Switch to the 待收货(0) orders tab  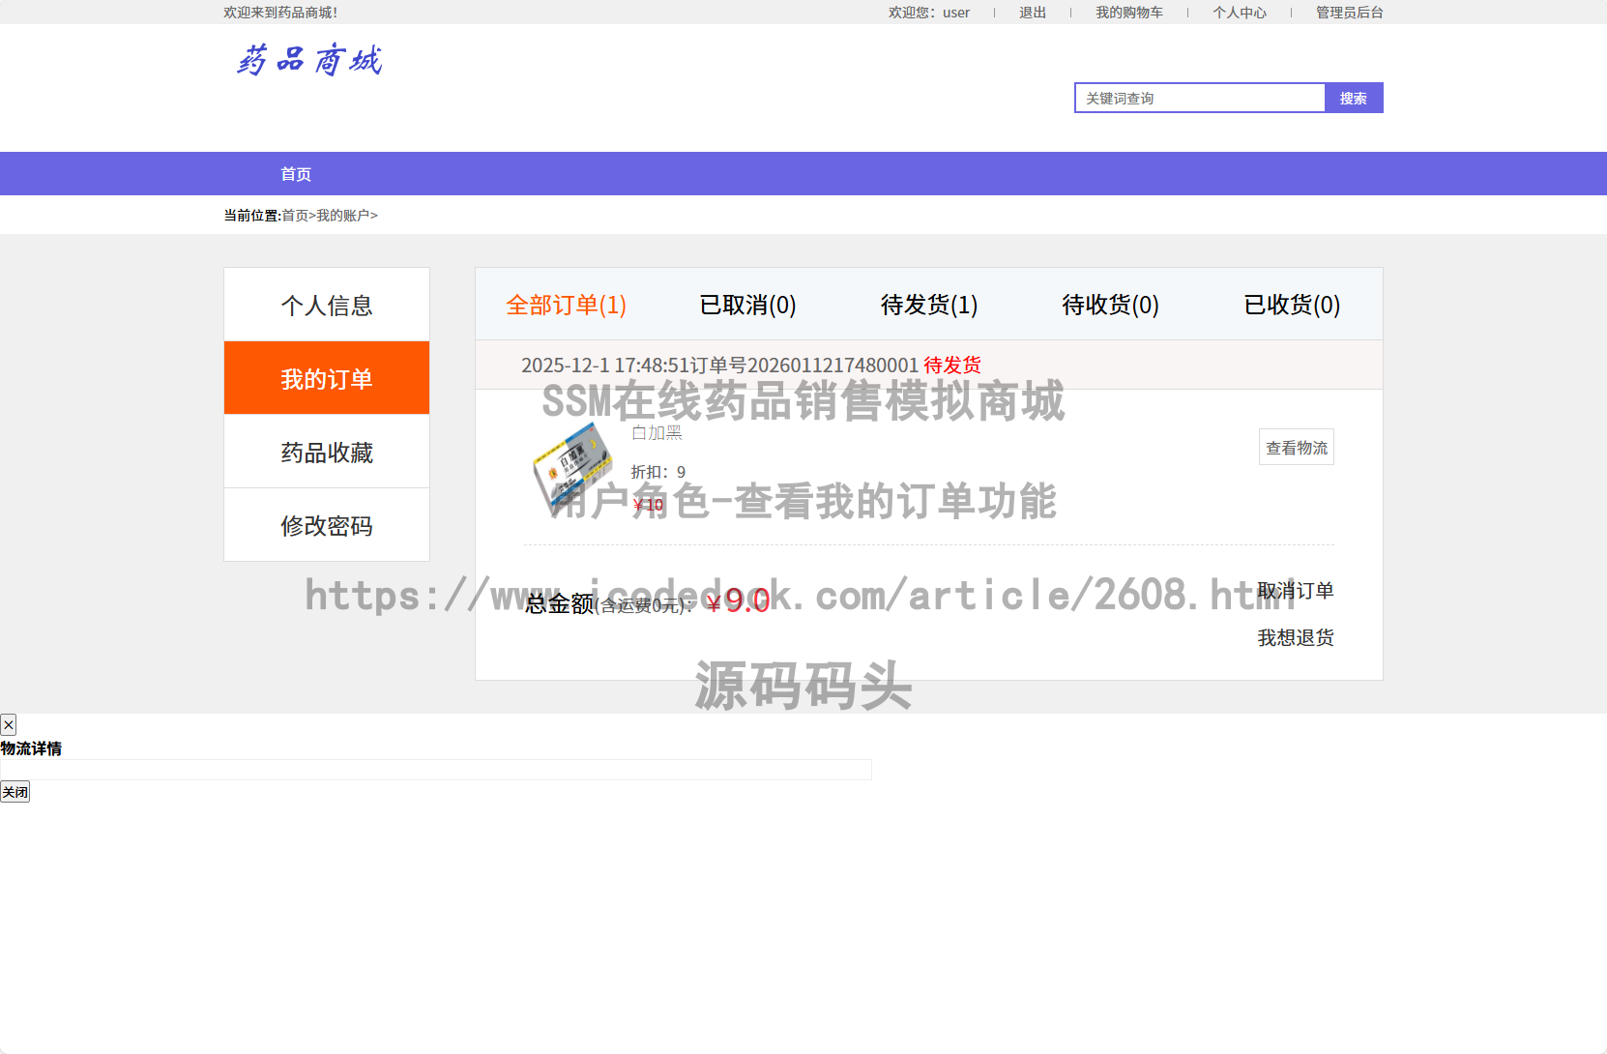pyautogui.click(x=1109, y=305)
